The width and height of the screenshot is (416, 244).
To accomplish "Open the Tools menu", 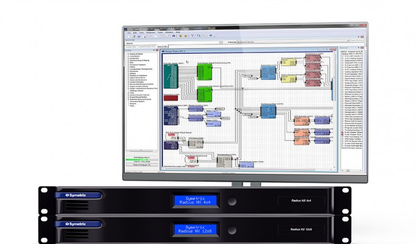I will tap(160, 32).
